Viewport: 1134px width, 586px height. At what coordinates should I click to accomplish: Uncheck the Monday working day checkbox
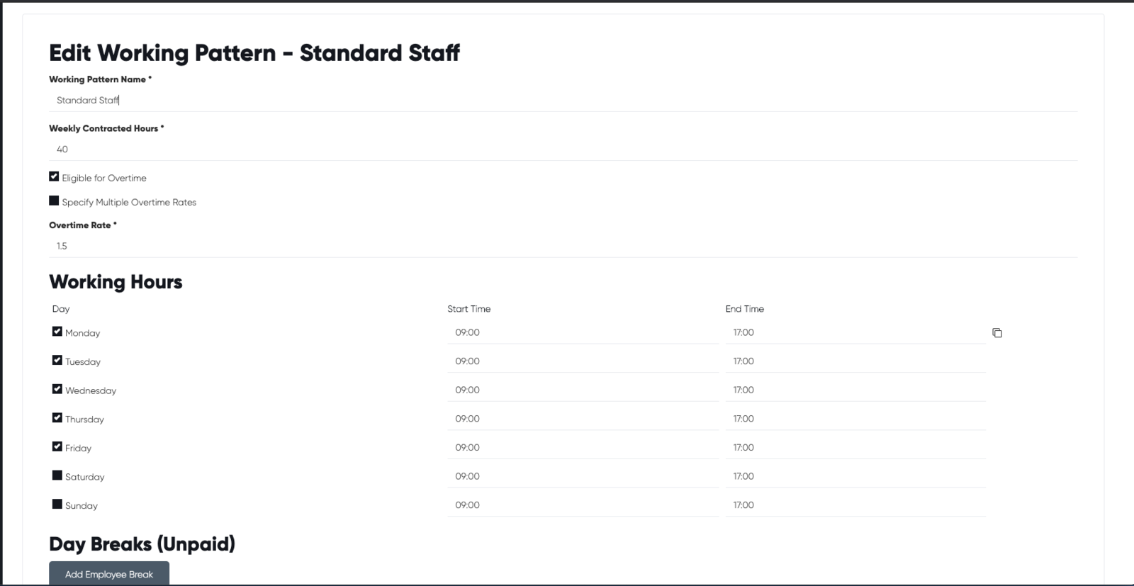coord(57,331)
